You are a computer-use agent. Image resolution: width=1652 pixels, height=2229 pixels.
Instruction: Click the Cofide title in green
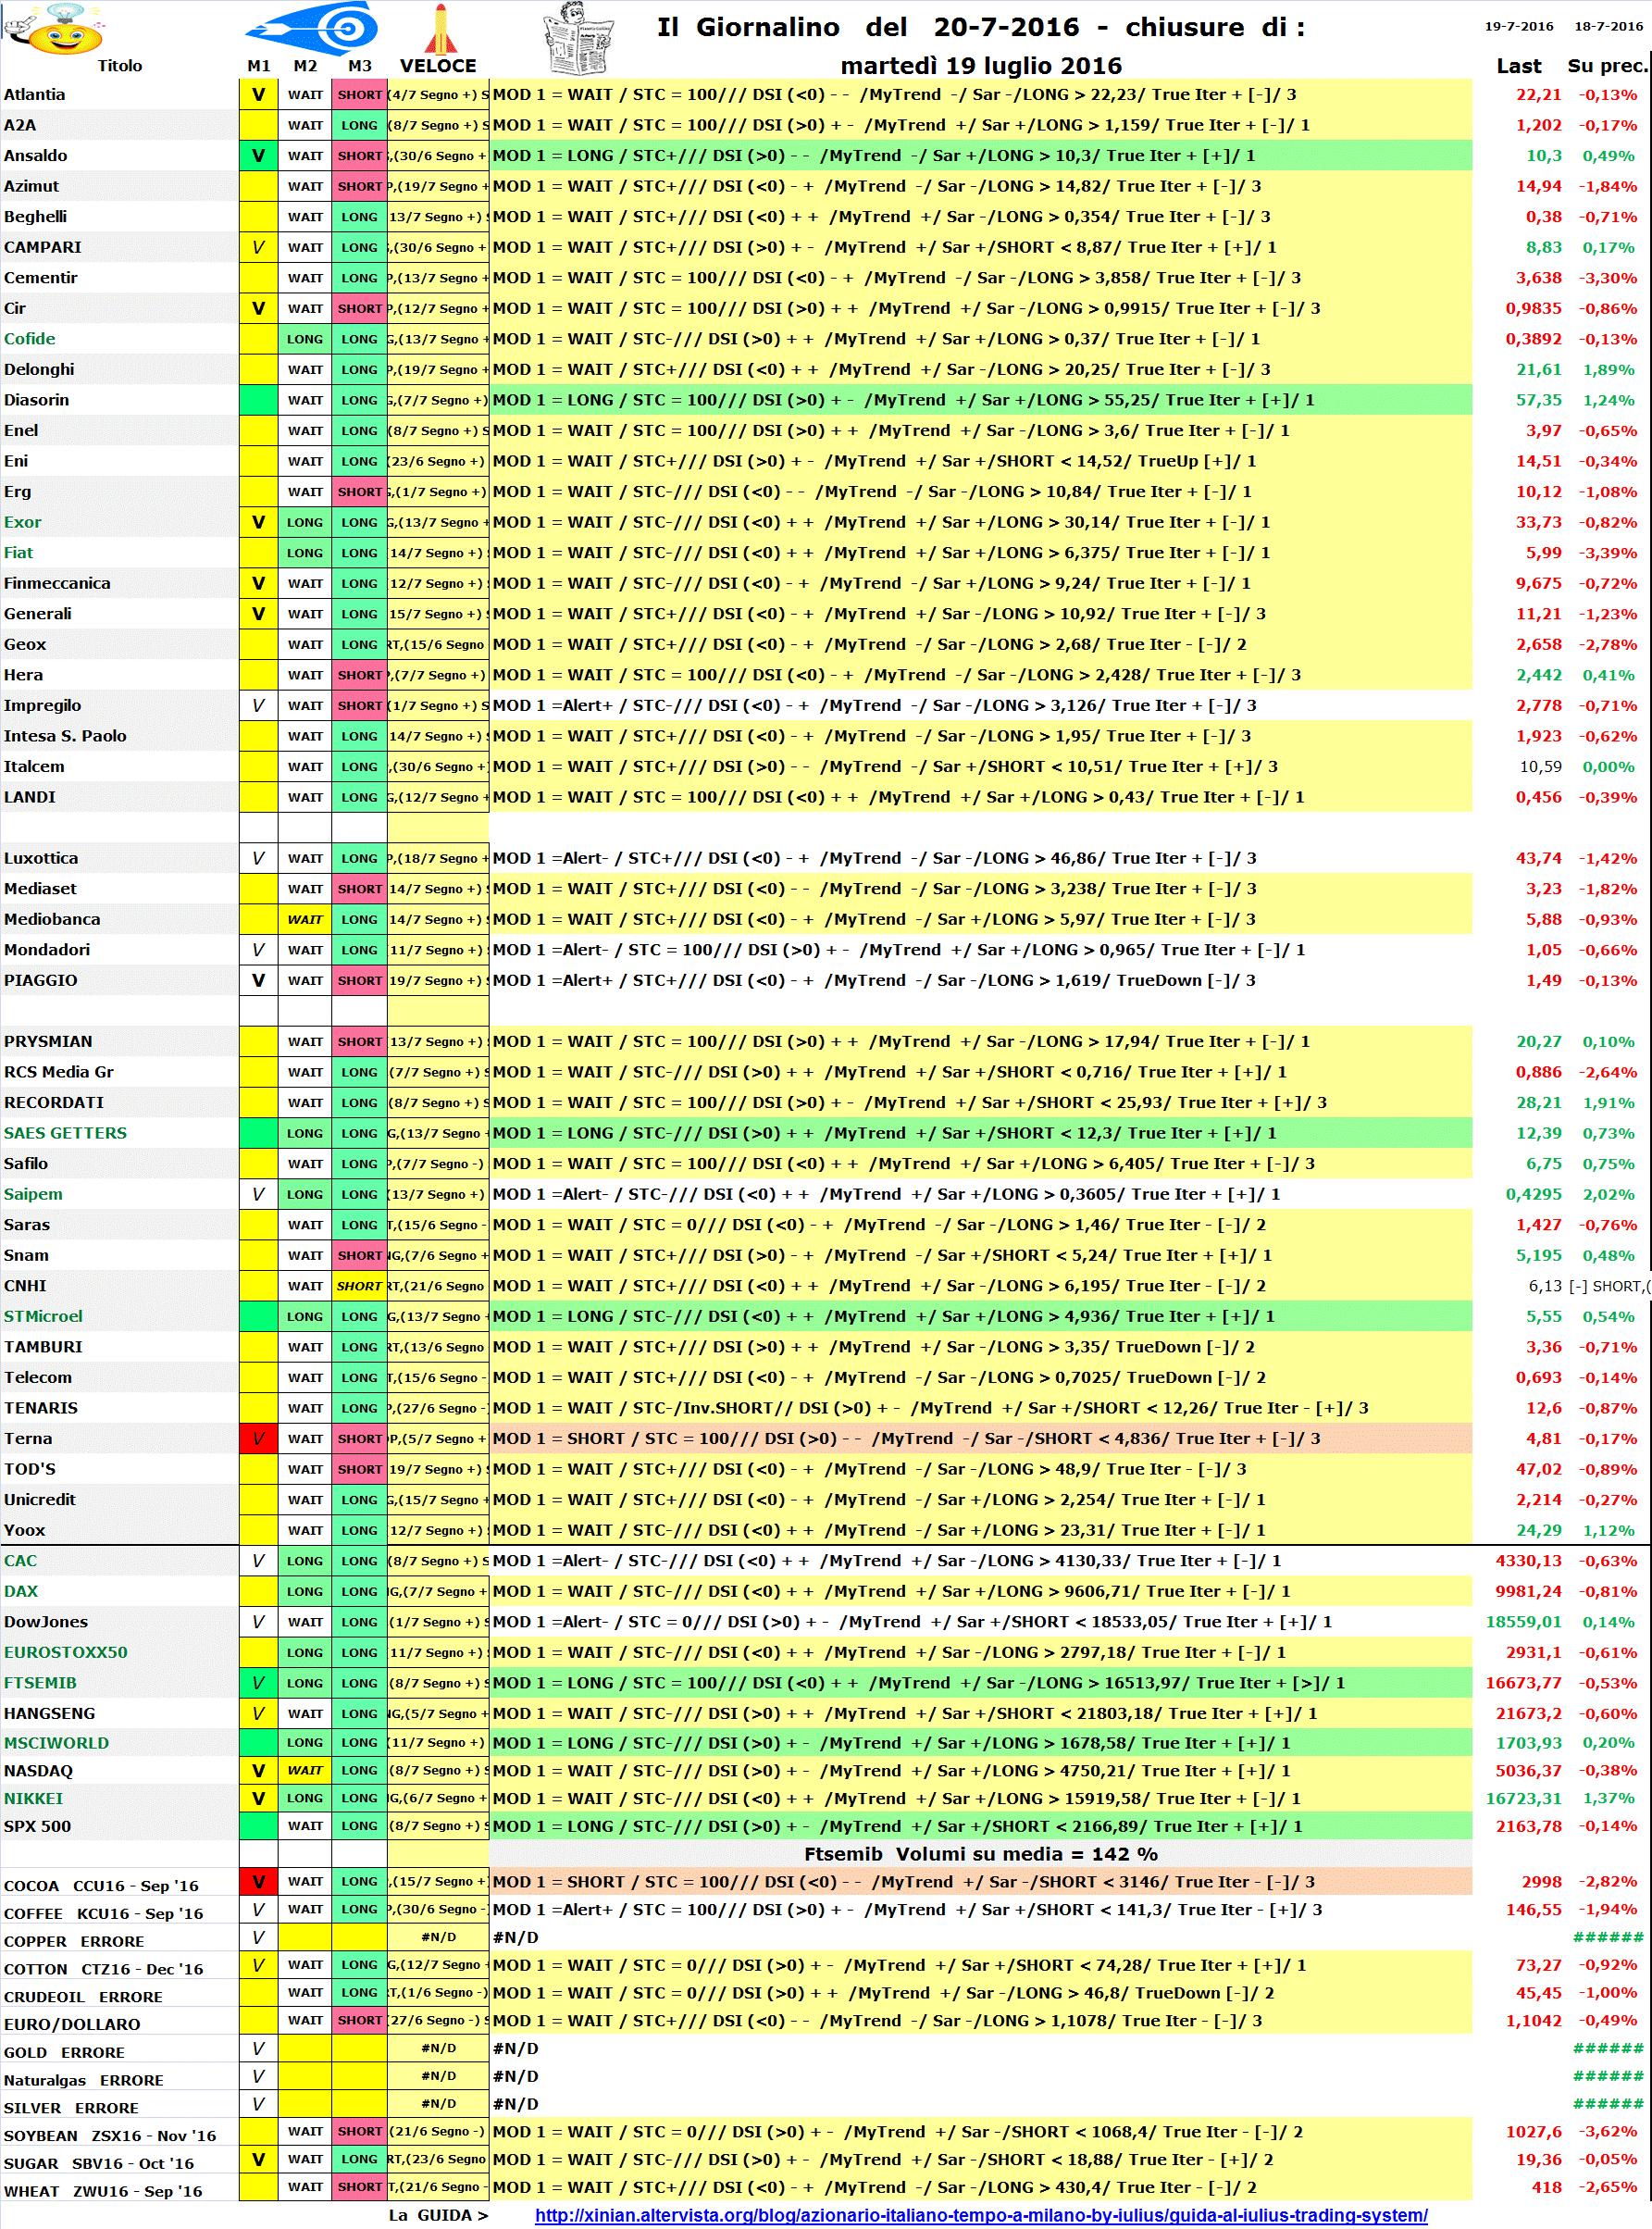click(30, 339)
